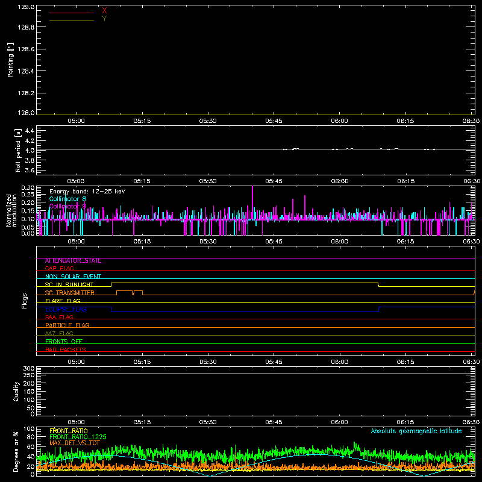Click the 3.6 roll period tick label
Screen dimensions: 482x482
pyautogui.click(x=30, y=170)
